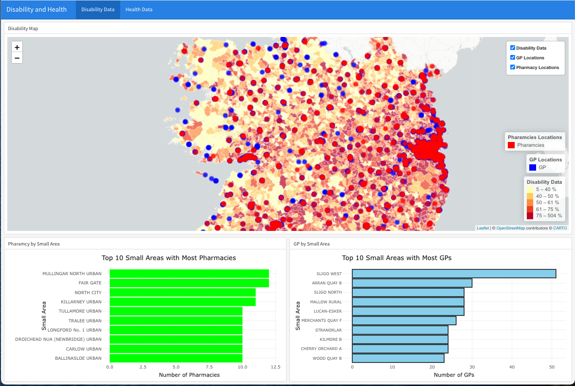Click the red Pharmacies legend marker
The height and width of the screenshot is (386, 575).
(511, 144)
